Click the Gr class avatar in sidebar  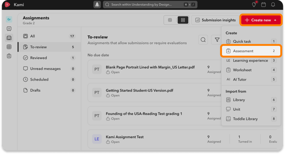click(x=9, y=19)
